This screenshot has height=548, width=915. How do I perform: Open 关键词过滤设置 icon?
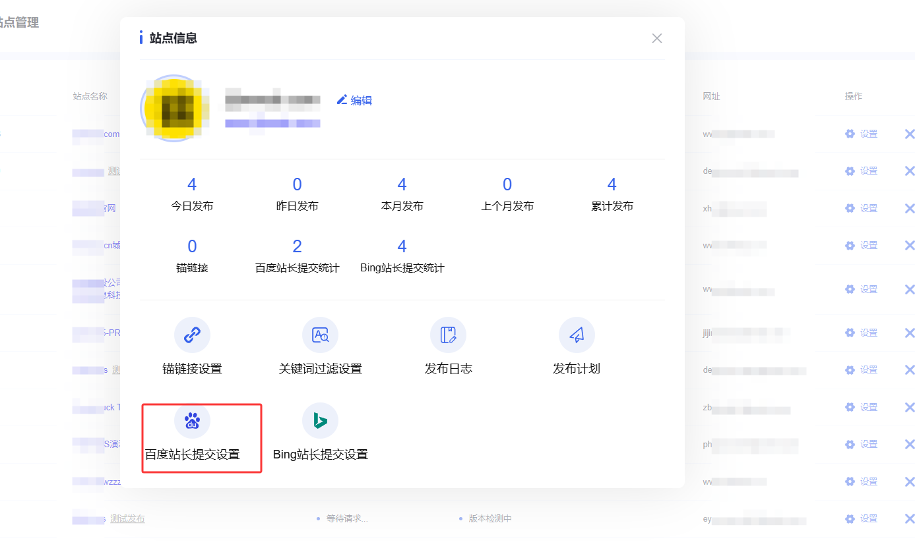(x=320, y=335)
